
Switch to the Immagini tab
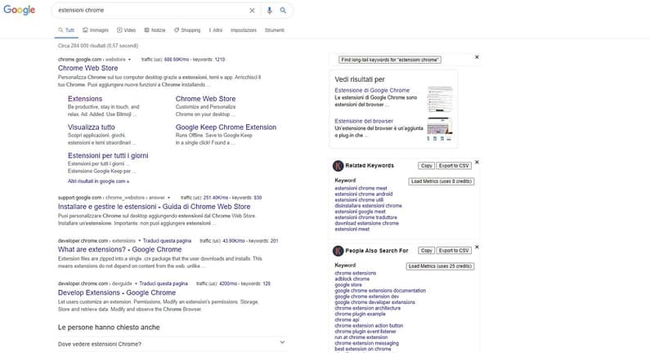coord(96,30)
